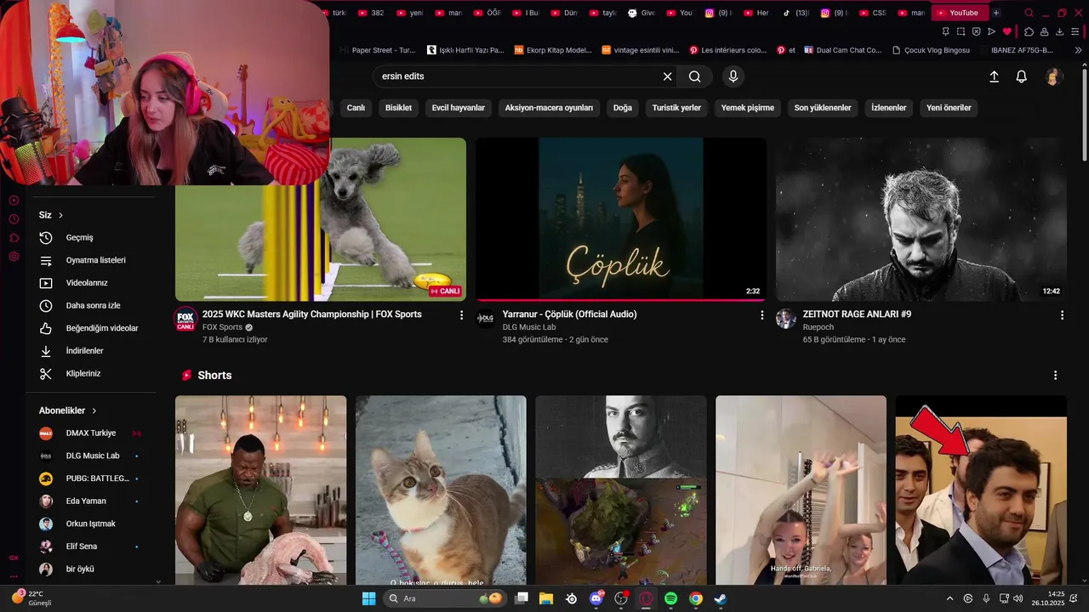The height and width of the screenshot is (612, 1089).
Task: Select the Bisiklet filter chip
Action: 398,108
